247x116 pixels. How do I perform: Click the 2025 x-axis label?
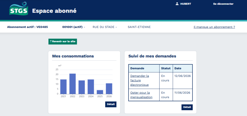(100, 96)
